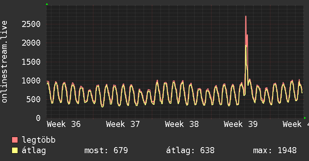Click the tall pink spike peak in Week 39
The image size is (309, 161).
246,16
